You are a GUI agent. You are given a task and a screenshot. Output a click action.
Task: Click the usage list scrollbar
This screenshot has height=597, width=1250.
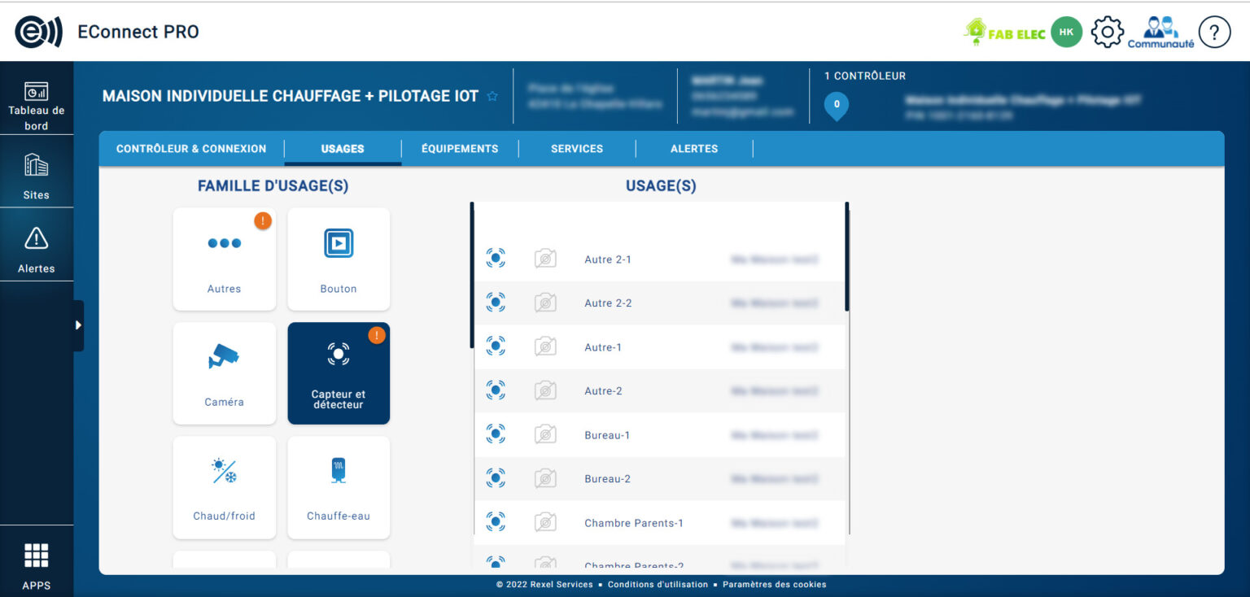[x=847, y=257]
